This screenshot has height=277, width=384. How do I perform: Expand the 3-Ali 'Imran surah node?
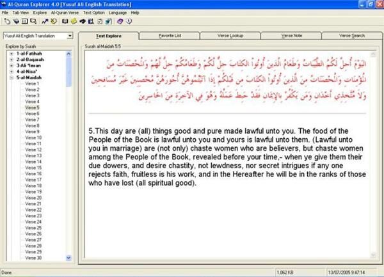click(x=12, y=66)
